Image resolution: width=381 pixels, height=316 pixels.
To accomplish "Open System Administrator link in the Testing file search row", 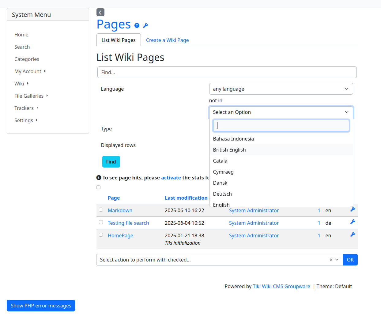I will (254, 223).
